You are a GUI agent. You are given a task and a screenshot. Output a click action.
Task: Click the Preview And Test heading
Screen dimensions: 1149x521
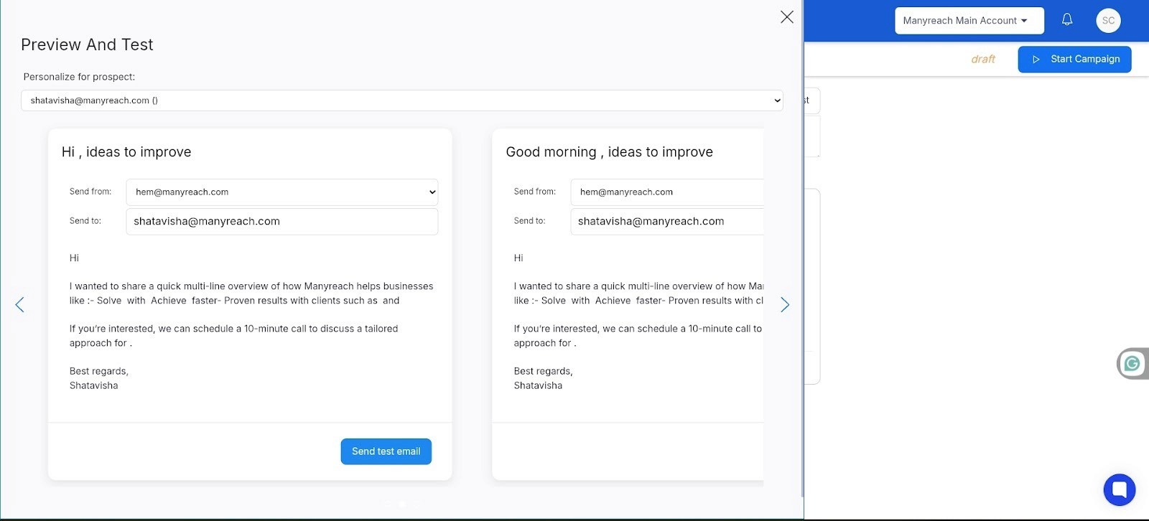[x=87, y=44]
